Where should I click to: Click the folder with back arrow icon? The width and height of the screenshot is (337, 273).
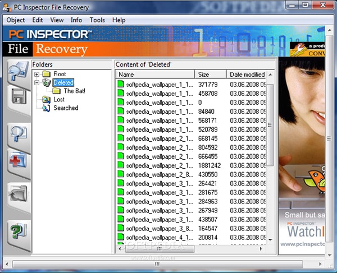[19, 194]
